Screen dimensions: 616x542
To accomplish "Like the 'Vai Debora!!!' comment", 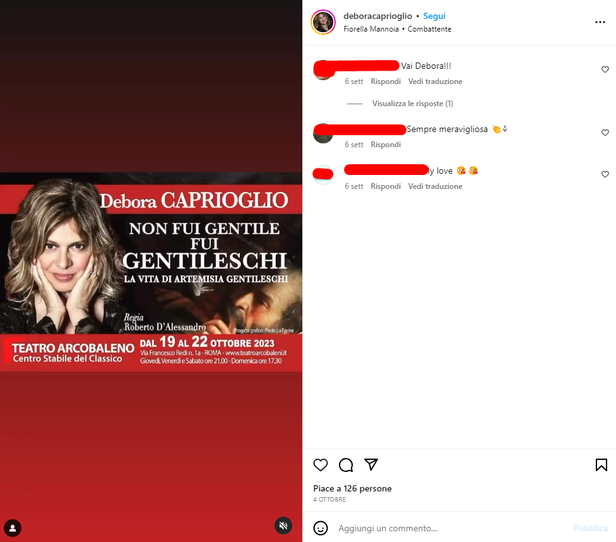I will point(605,69).
